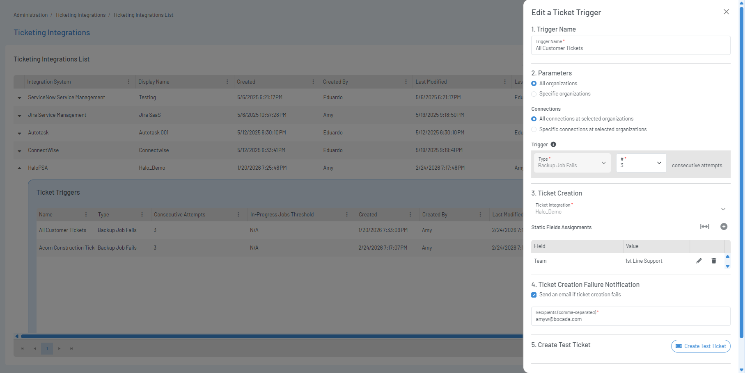Open the consecutive attempts number dropdown
745x373 pixels.
pyautogui.click(x=641, y=163)
